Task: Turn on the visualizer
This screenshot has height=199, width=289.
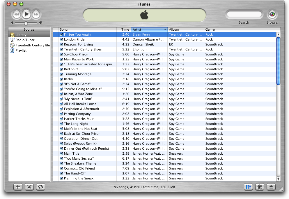Action: (260, 187)
